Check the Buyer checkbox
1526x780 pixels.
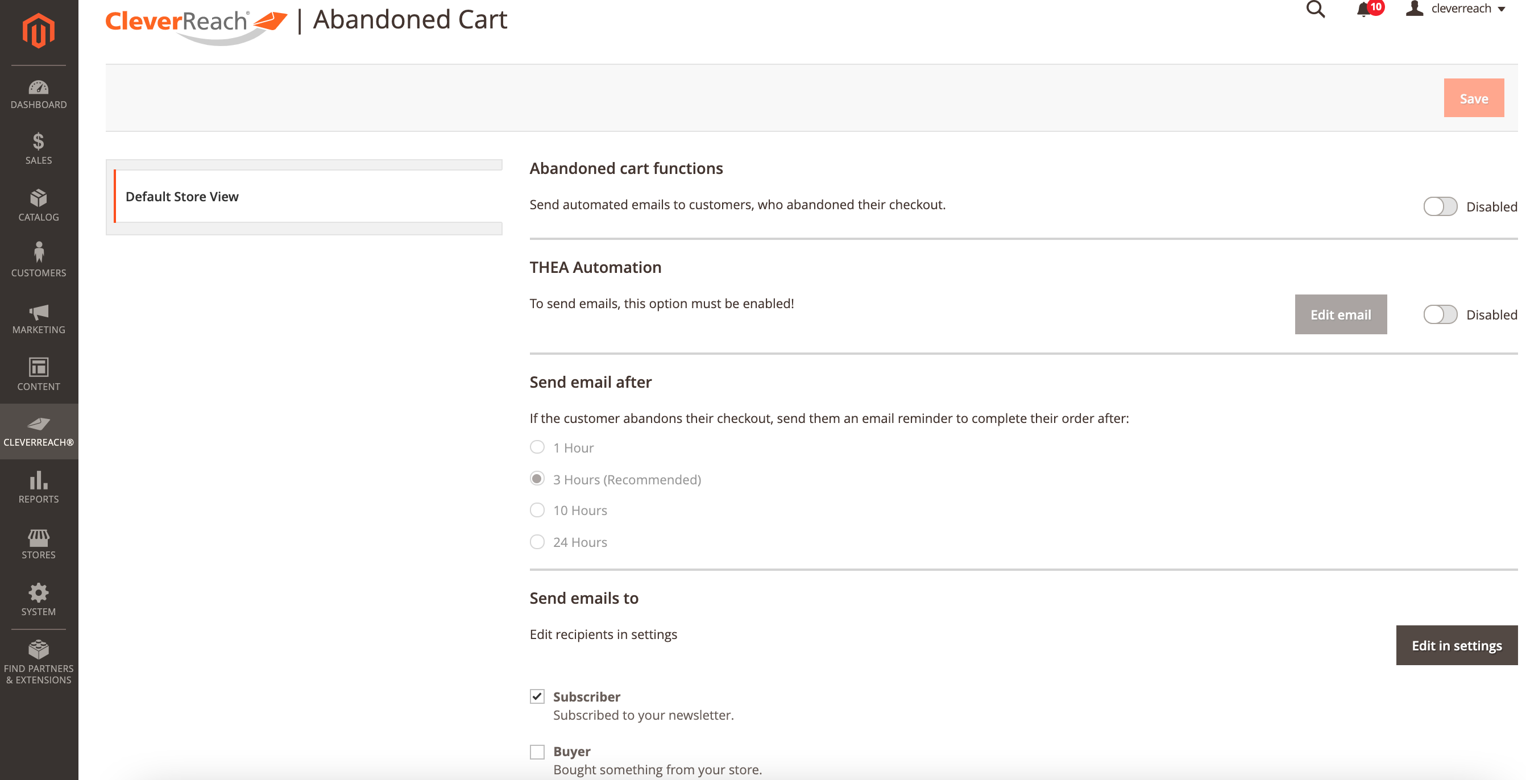pyautogui.click(x=537, y=752)
